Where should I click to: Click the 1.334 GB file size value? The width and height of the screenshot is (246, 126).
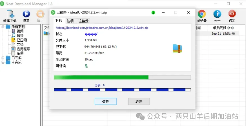tap(90, 40)
